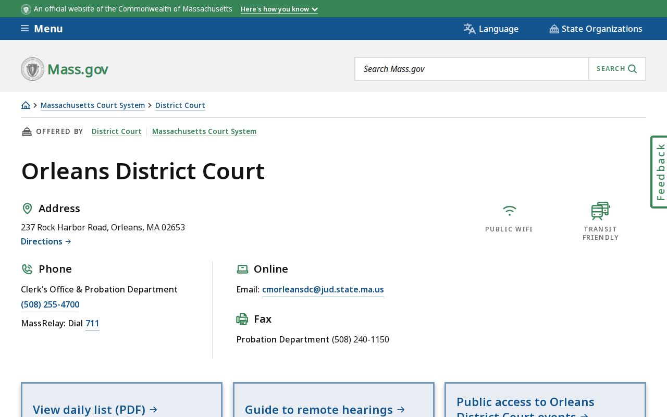The width and height of the screenshot is (667, 417).
Task: Click the Orleans District Court heading
Action: tap(143, 171)
